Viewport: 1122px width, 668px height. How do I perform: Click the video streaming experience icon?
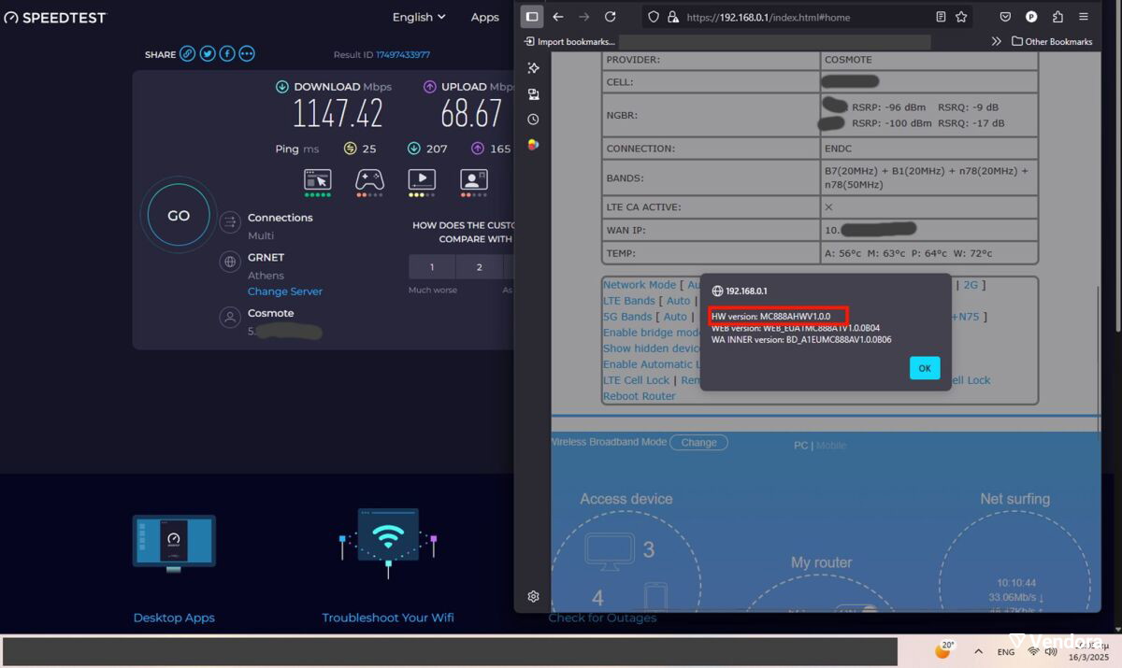(x=422, y=179)
